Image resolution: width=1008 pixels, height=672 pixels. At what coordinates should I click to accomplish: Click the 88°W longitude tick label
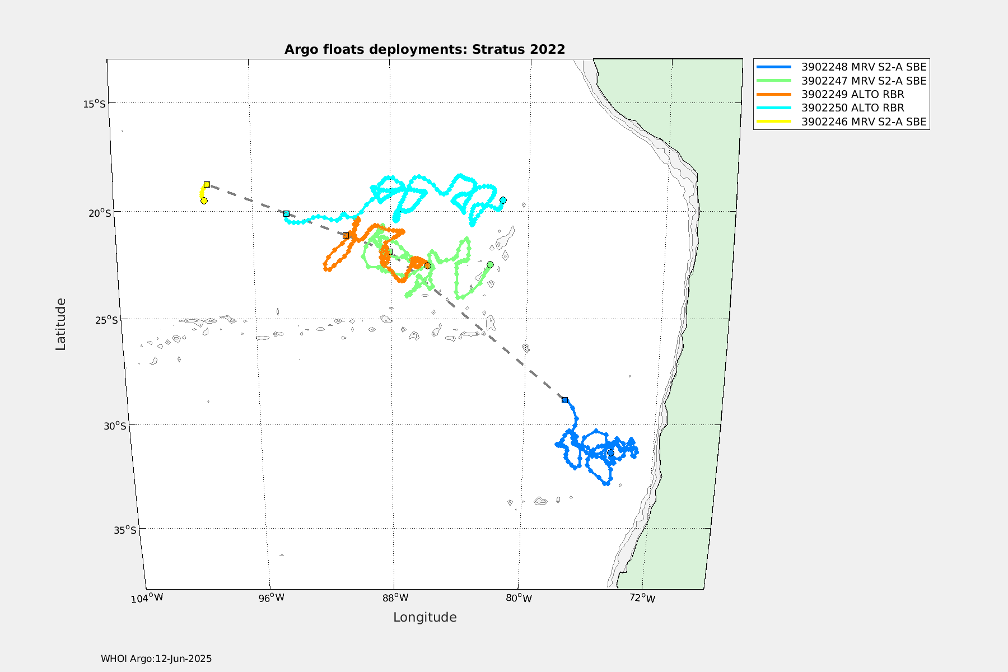click(395, 598)
